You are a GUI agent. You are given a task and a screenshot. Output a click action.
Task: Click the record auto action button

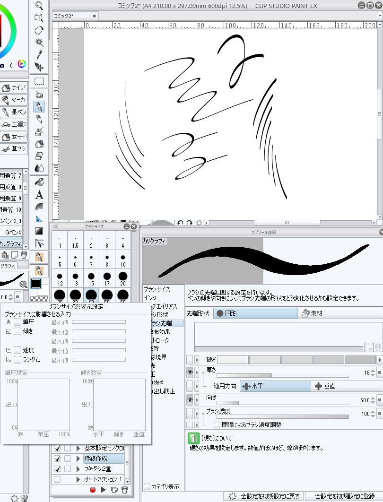93,490
